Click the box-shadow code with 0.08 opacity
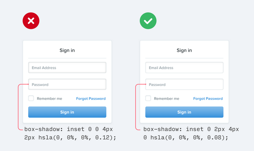 (191, 133)
